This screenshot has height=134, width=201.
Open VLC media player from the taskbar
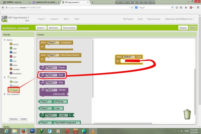pyautogui.click(x=93, y=131)
